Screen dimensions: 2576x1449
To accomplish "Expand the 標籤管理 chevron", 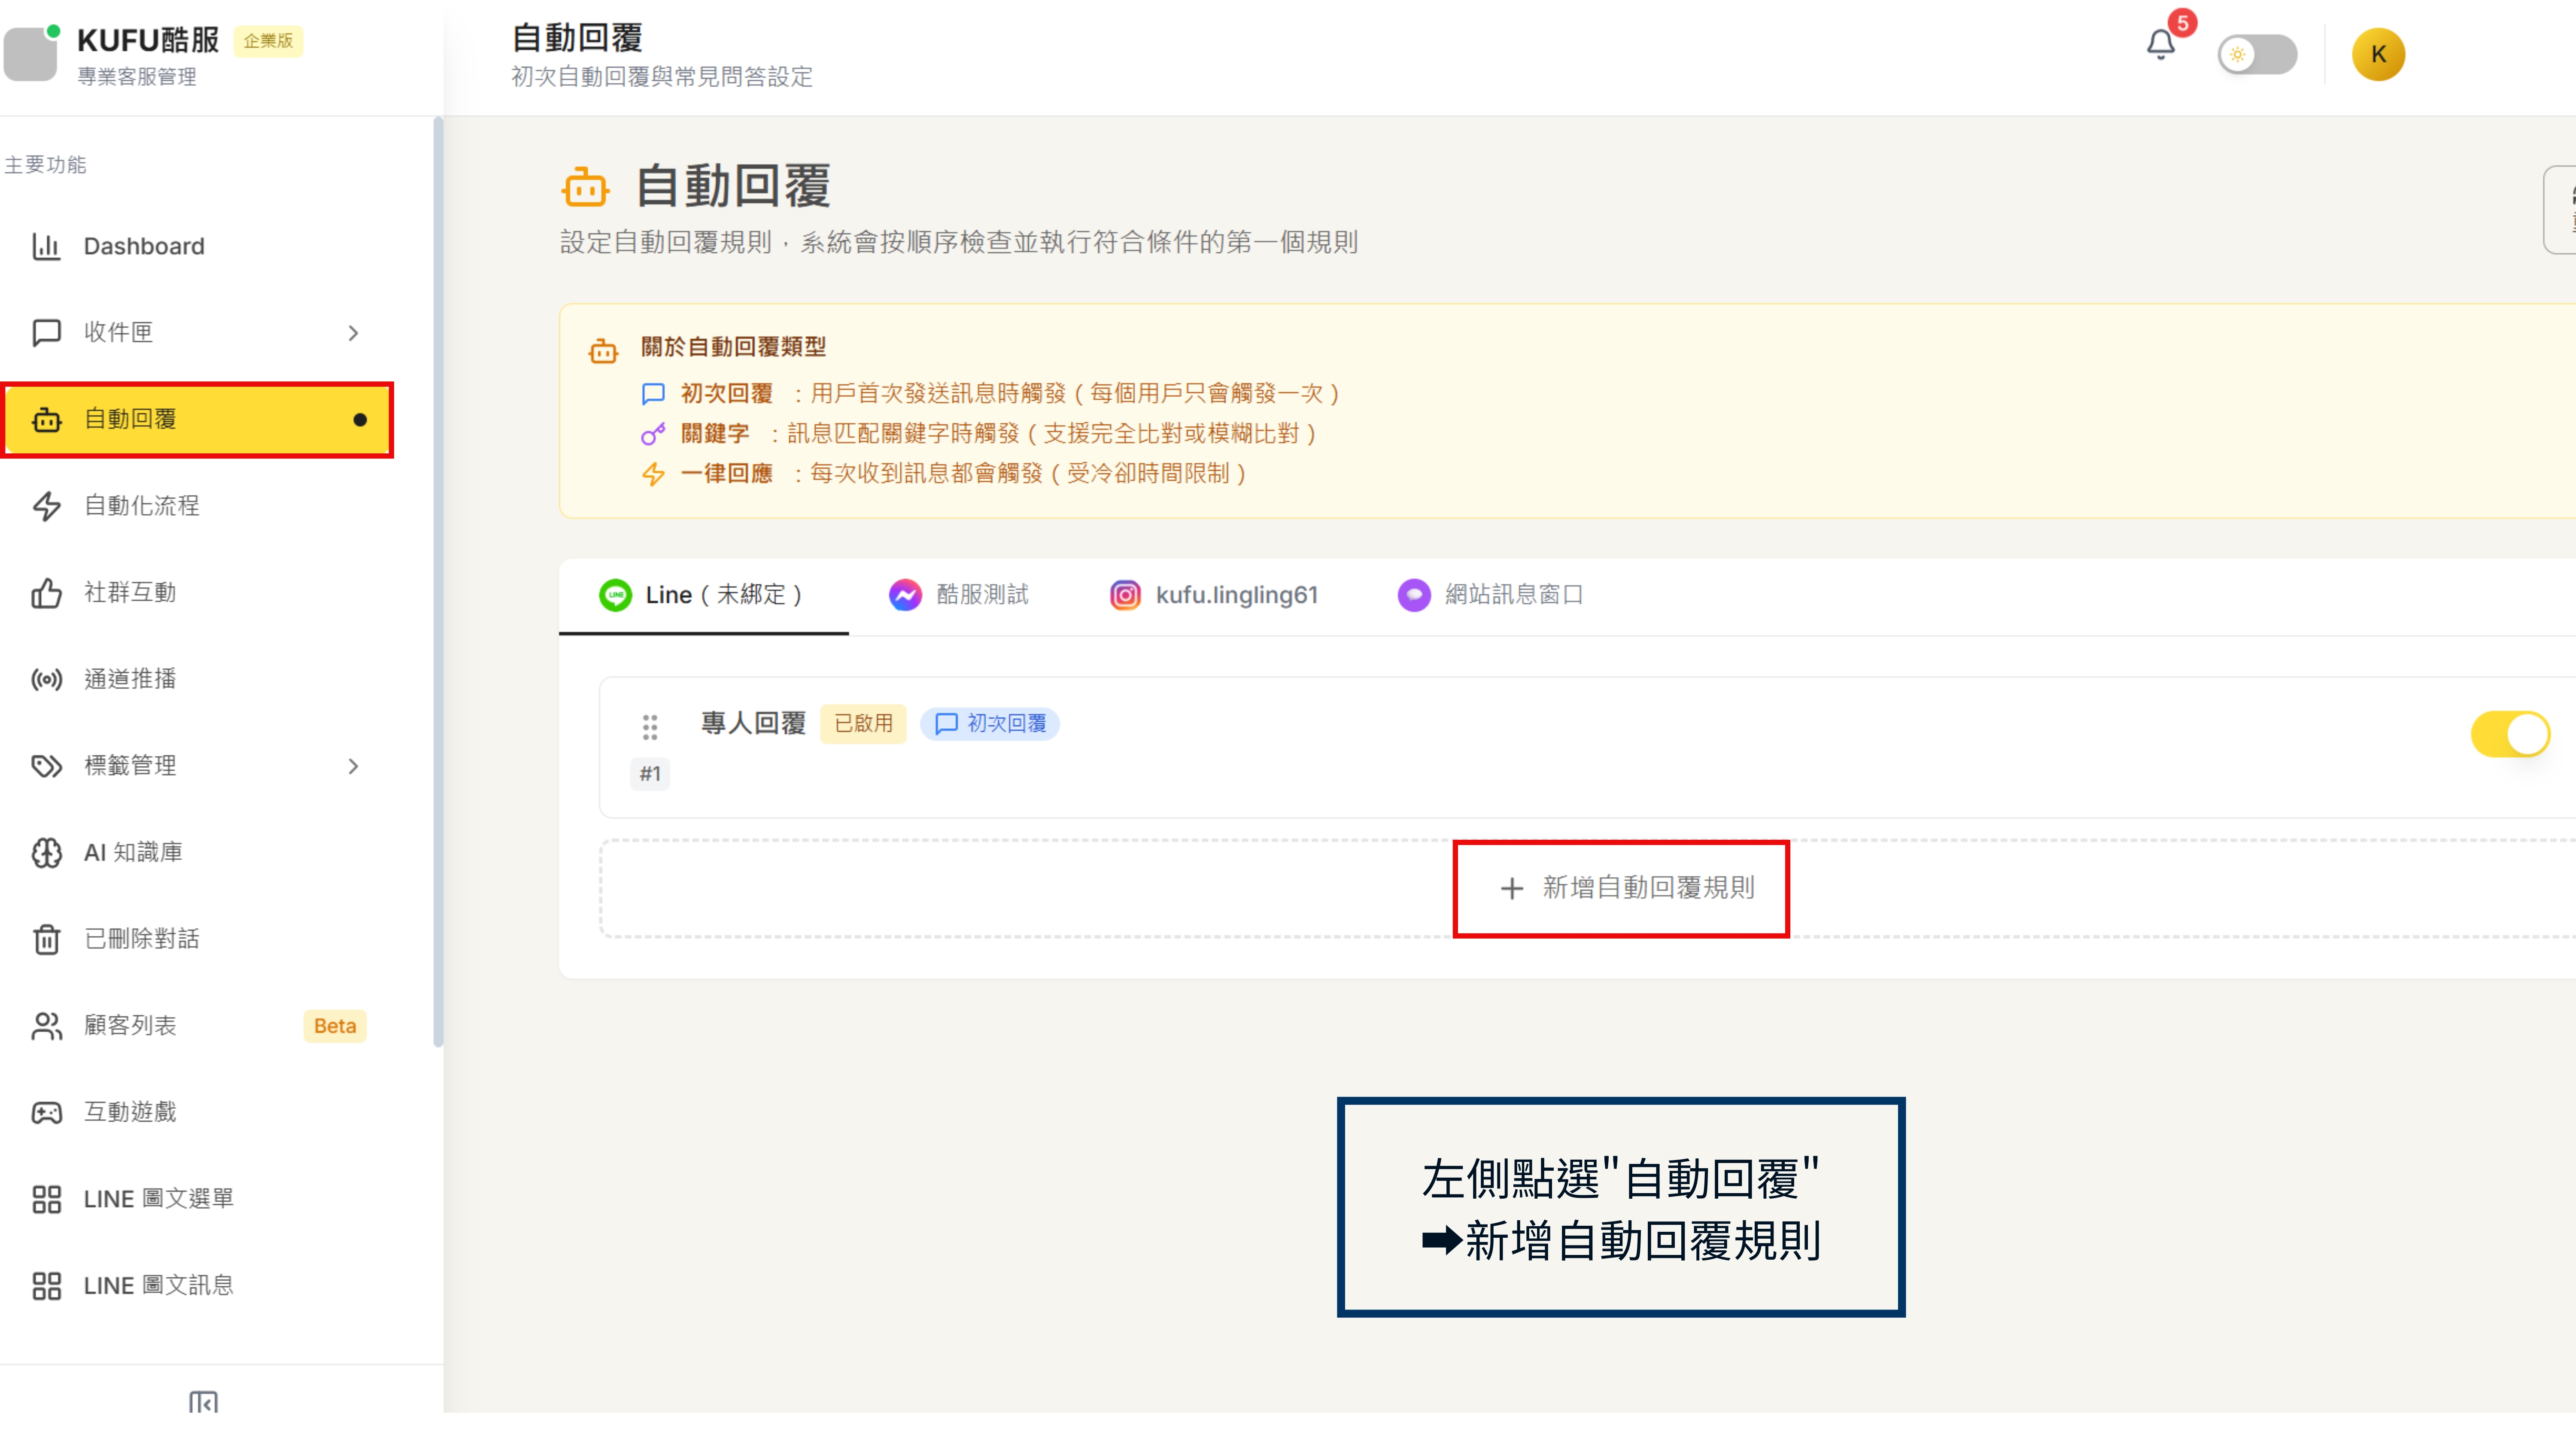I will pyautogui.click(x=353, y=766).
